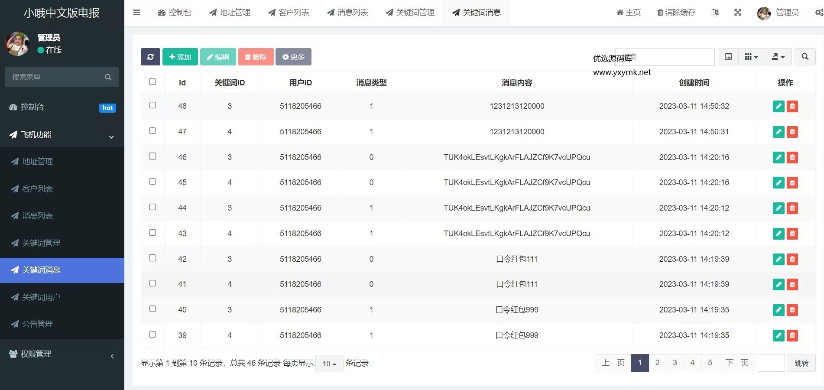The image size is (824, 390).
Task: Click the page jump number input
Action: coord(771,363)
